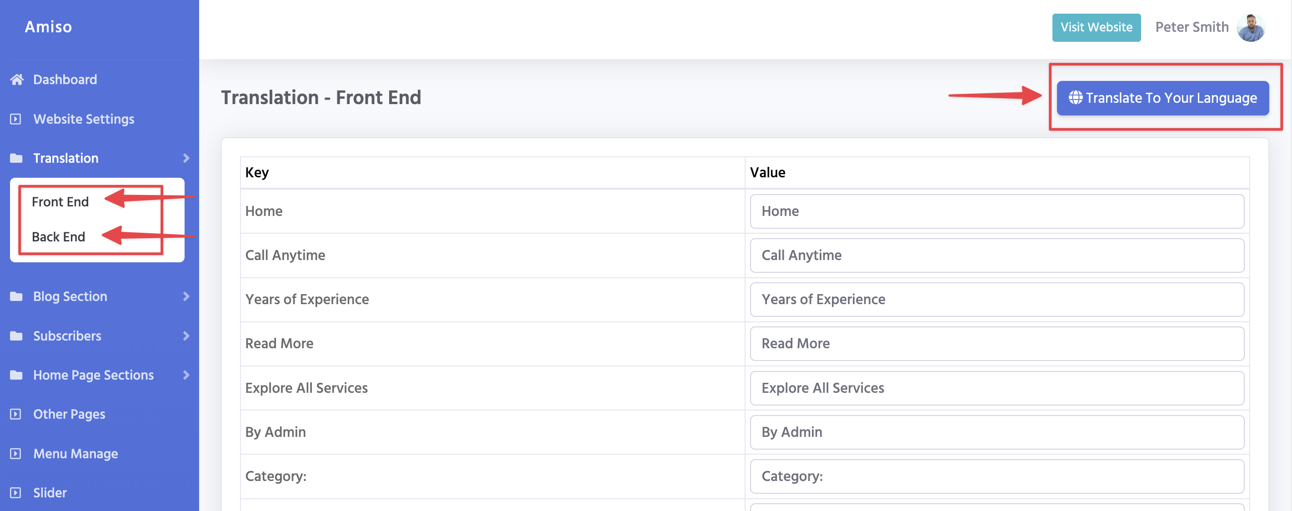1292x511 pixels.
Task: Click the Visit Website button
Action: (x=1097, y=28)
